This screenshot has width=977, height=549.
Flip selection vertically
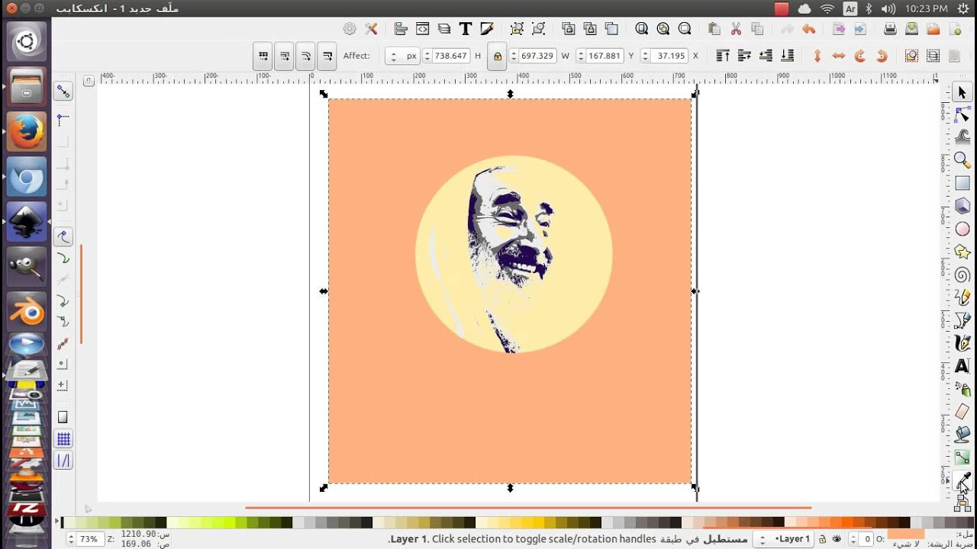pos(817,56)
